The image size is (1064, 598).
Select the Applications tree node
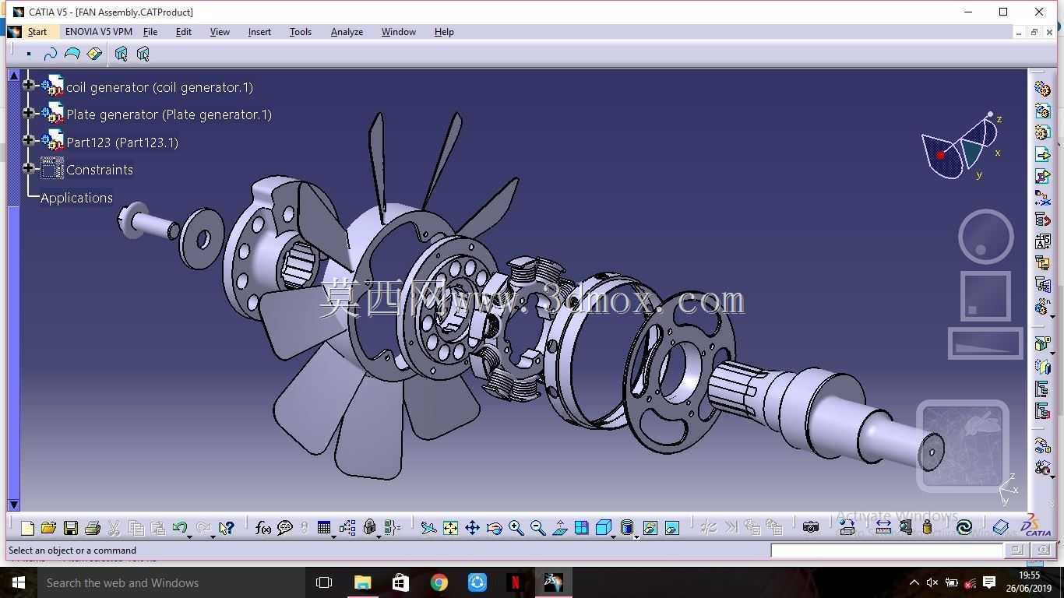tap(76, 198)
